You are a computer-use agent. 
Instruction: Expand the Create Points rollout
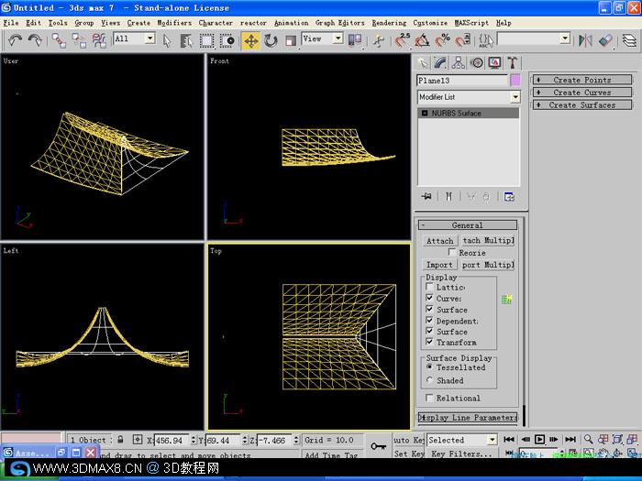[x=581, y=80]
